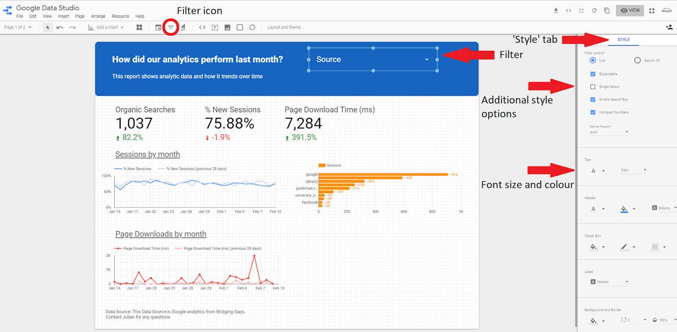Pick the Check Box fill color

click(597, 247)
